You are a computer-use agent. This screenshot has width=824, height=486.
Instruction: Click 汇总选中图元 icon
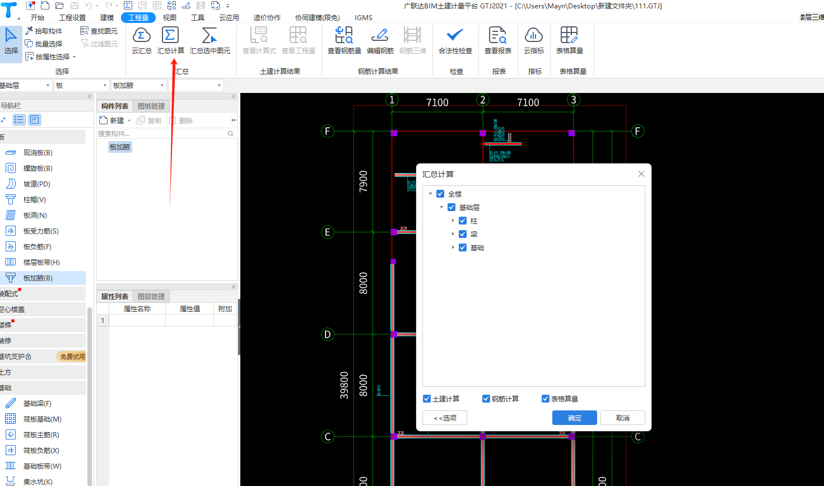[210, 36]
